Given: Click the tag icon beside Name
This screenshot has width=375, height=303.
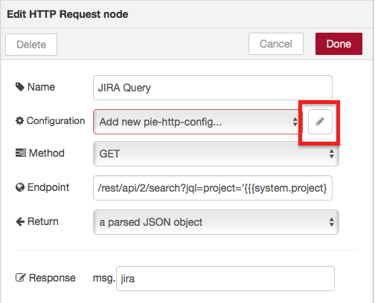Looking at the screenshot, I should [x=20, y=87].
